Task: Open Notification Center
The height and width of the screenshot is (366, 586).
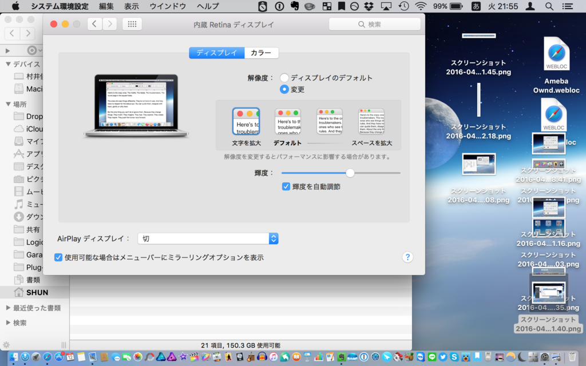Action: [x=568, y=6]
